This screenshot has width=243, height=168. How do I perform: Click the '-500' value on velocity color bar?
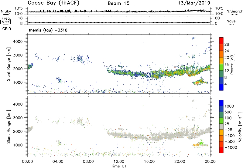[x=230, y=141]
